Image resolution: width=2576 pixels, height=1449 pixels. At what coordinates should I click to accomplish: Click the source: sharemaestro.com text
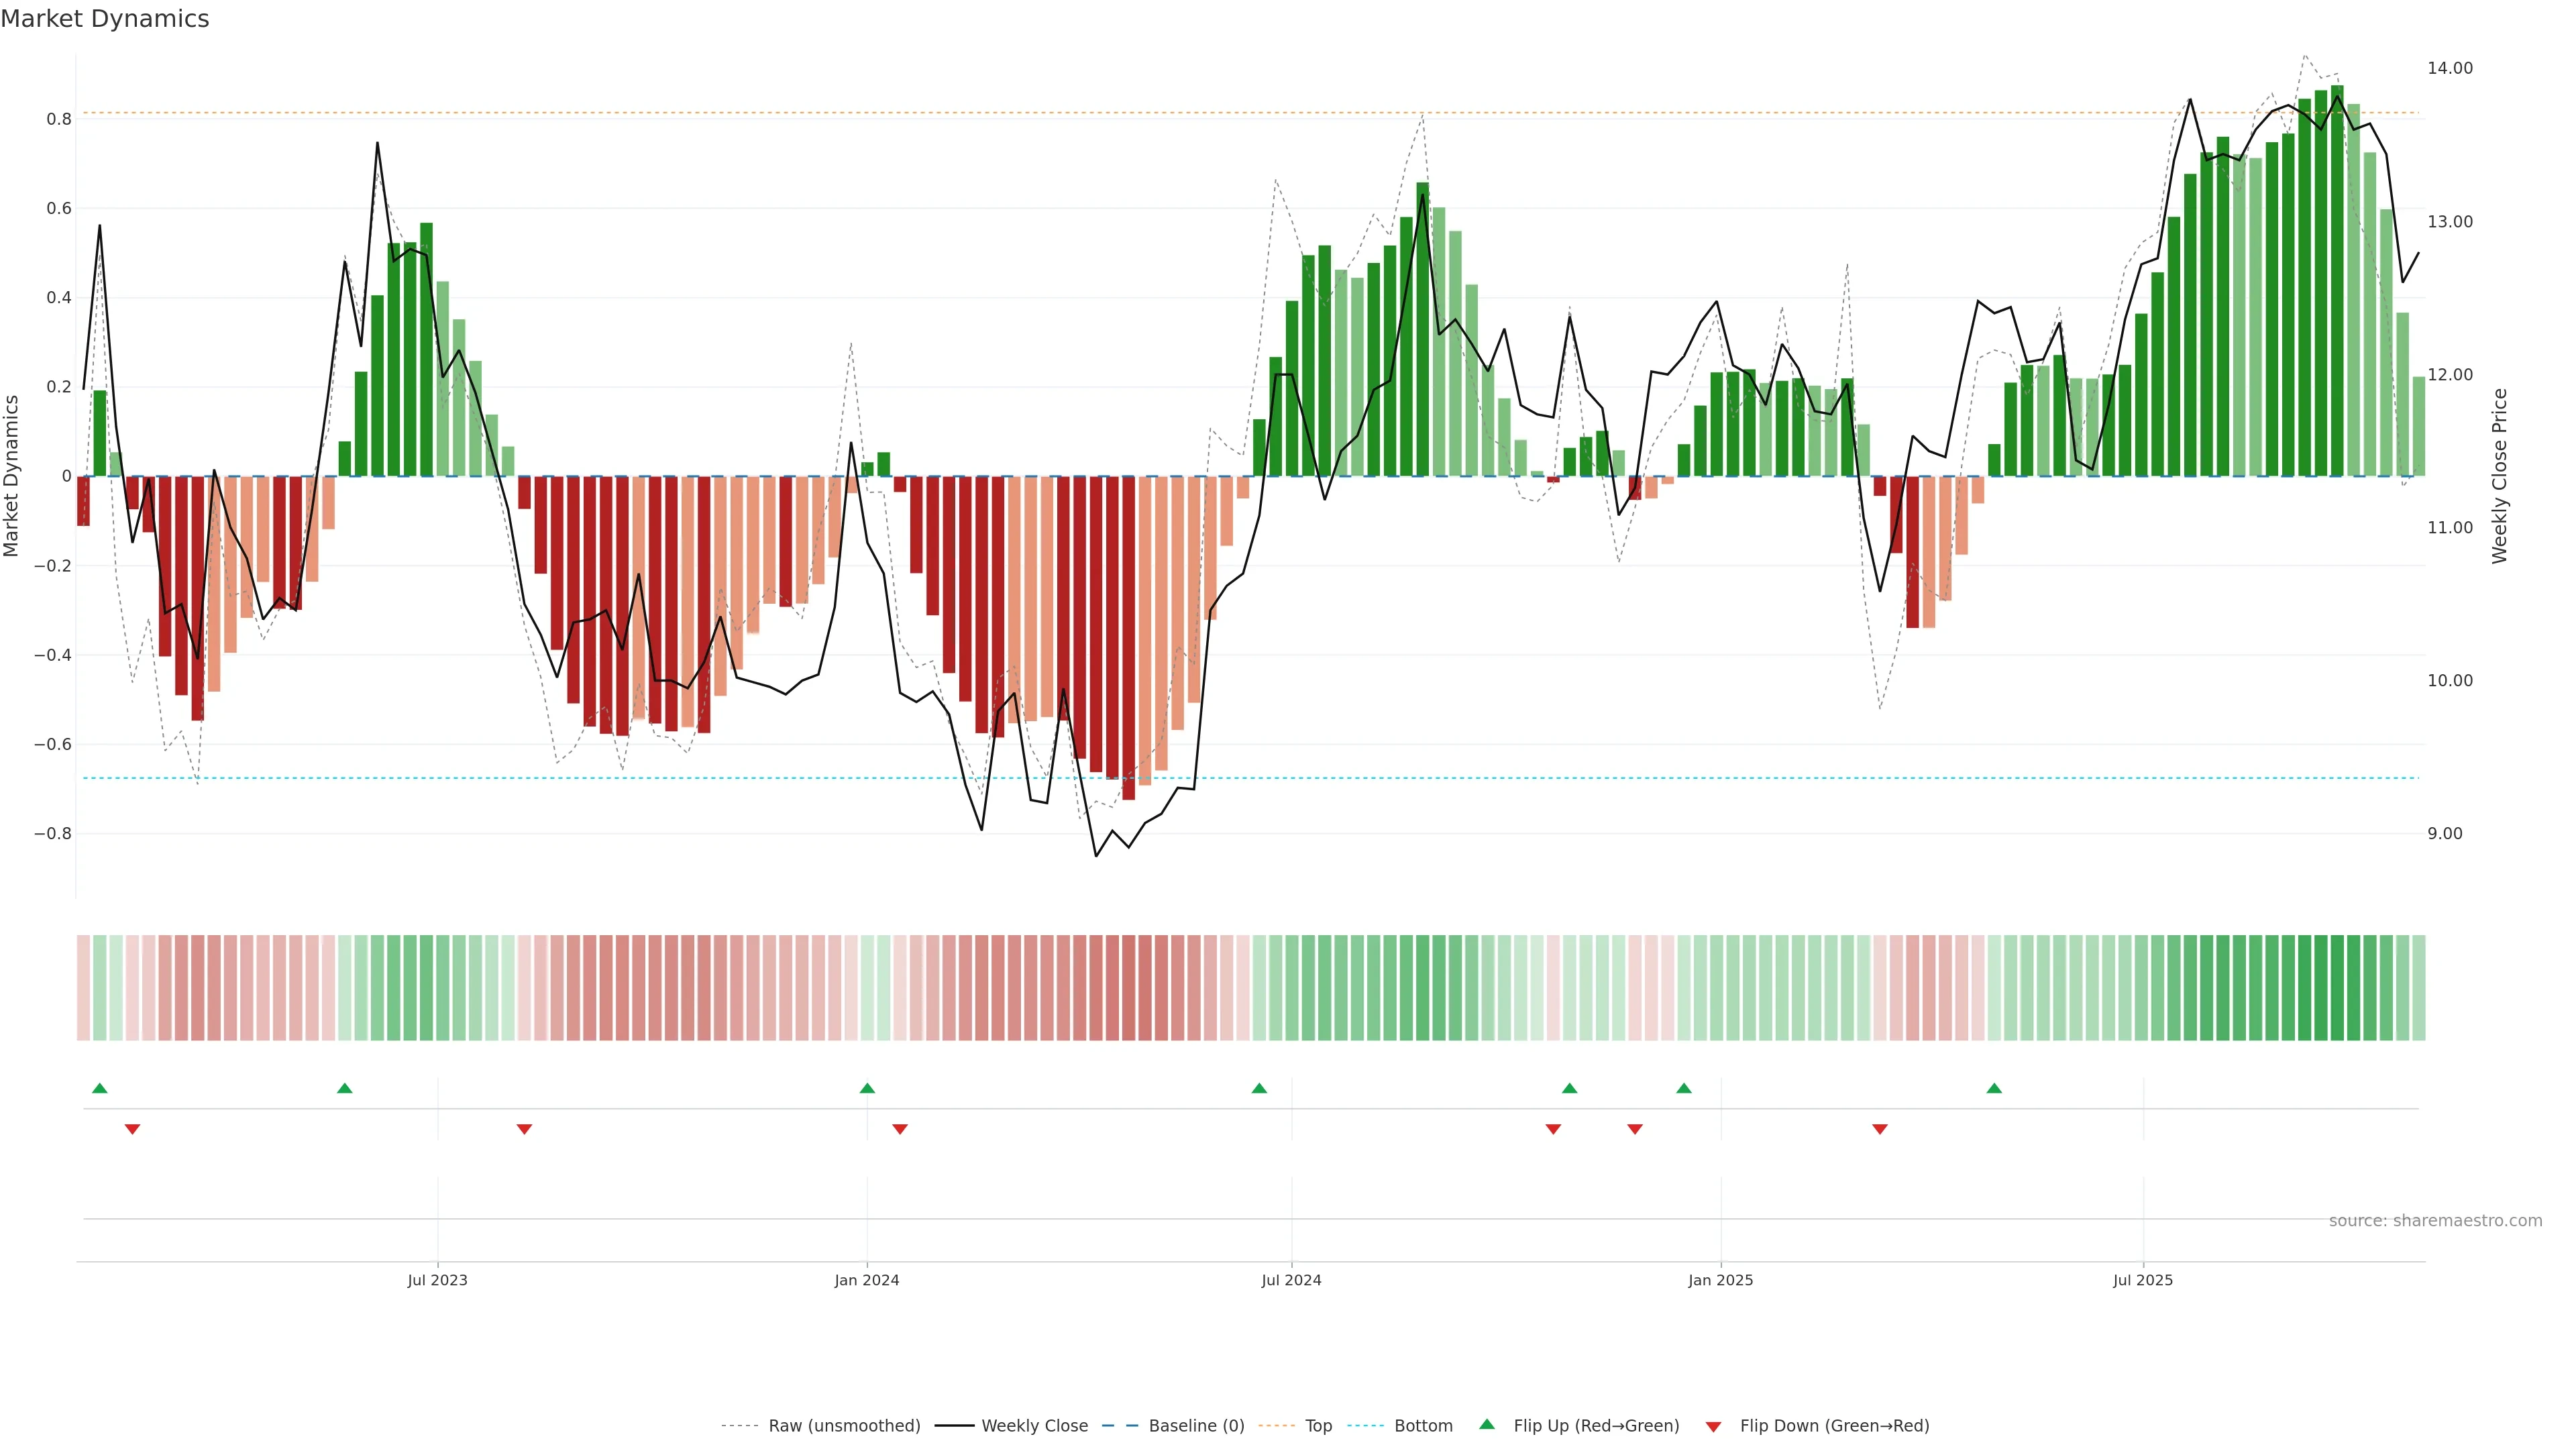pyautogui.click(x=2435, y=1220)
